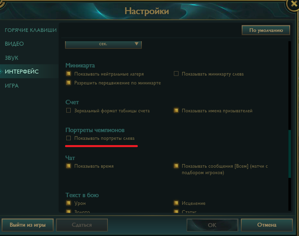This screenshot has width=299, height=236.
Task: Click the По умолчанию button
Action: pyautogui.click(x=266, y=30)
